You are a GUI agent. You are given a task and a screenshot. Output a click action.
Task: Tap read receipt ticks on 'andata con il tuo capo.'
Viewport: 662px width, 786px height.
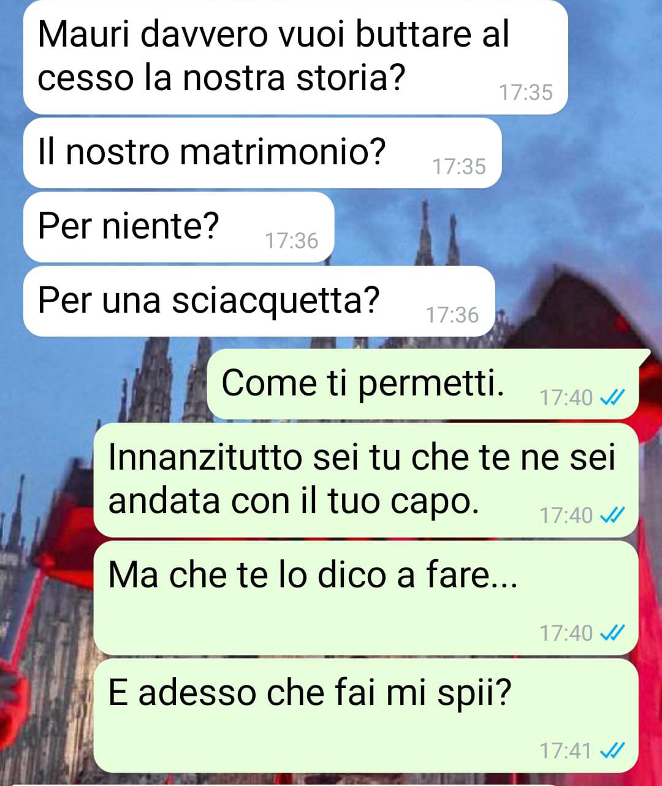pyautogui.click(x=612, y=516)
